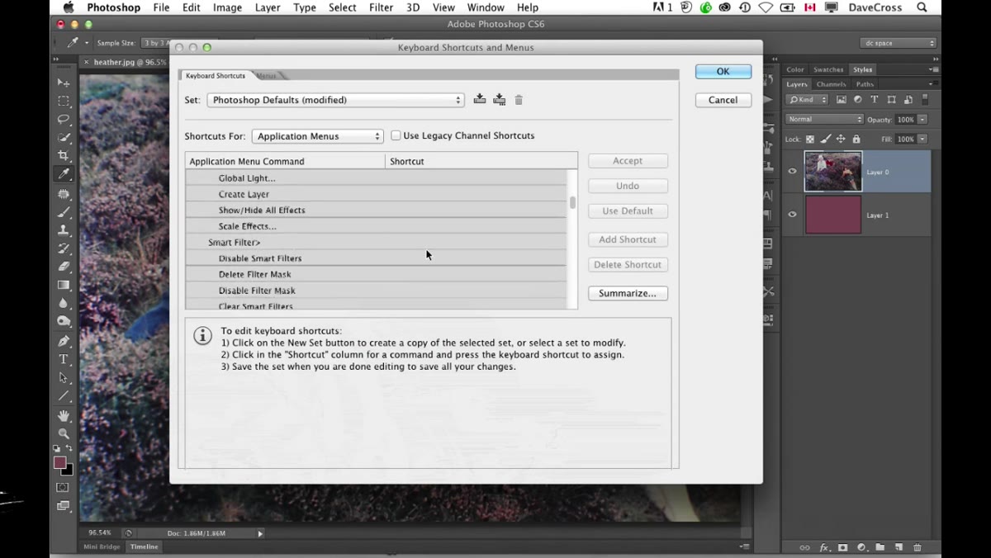The width and height of the screenshot is (991, 558).
Task: Select the Crop tool
Action: [x=64, y=155]
